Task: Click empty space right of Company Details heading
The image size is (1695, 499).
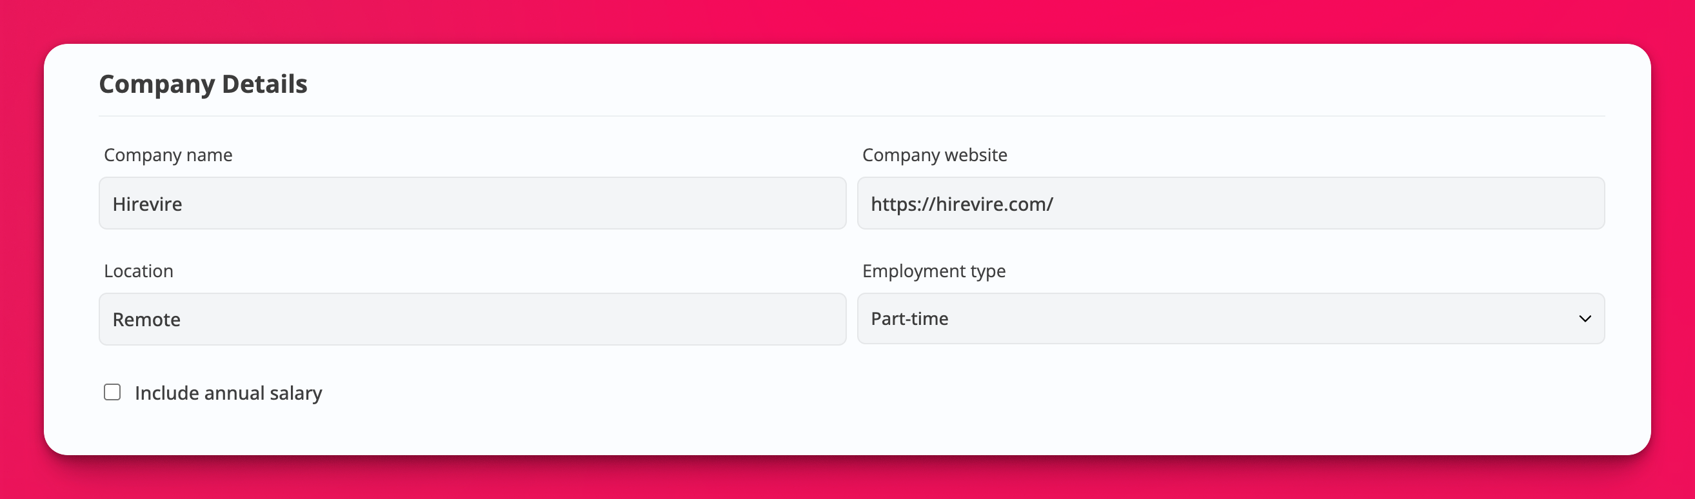Action: 921,84
